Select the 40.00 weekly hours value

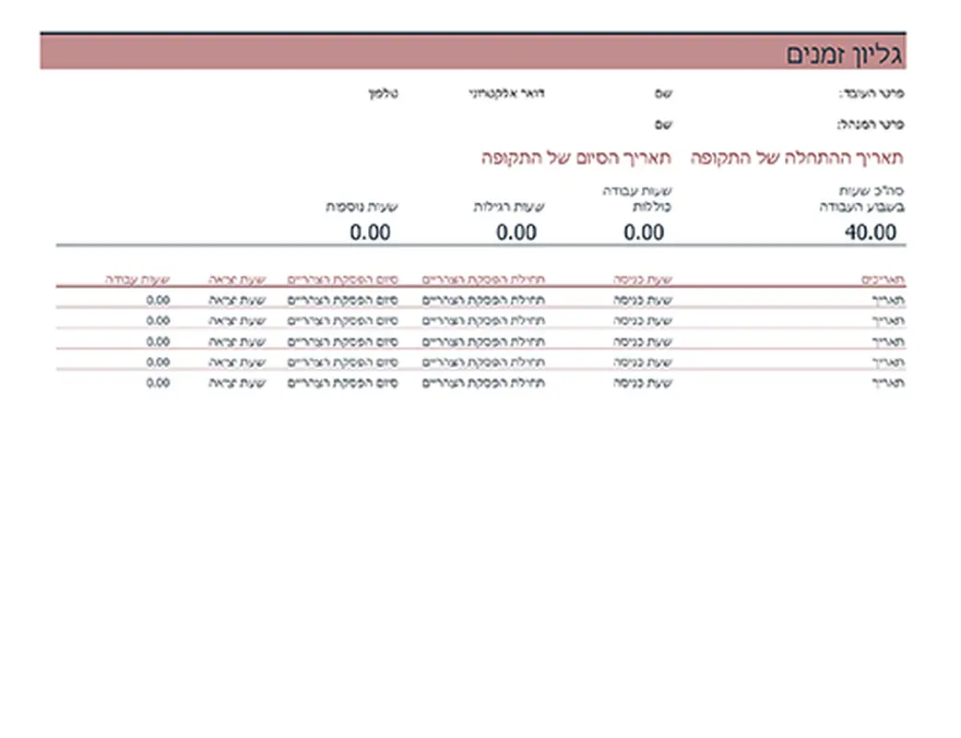pyautogui.click(x=871, y=232)
